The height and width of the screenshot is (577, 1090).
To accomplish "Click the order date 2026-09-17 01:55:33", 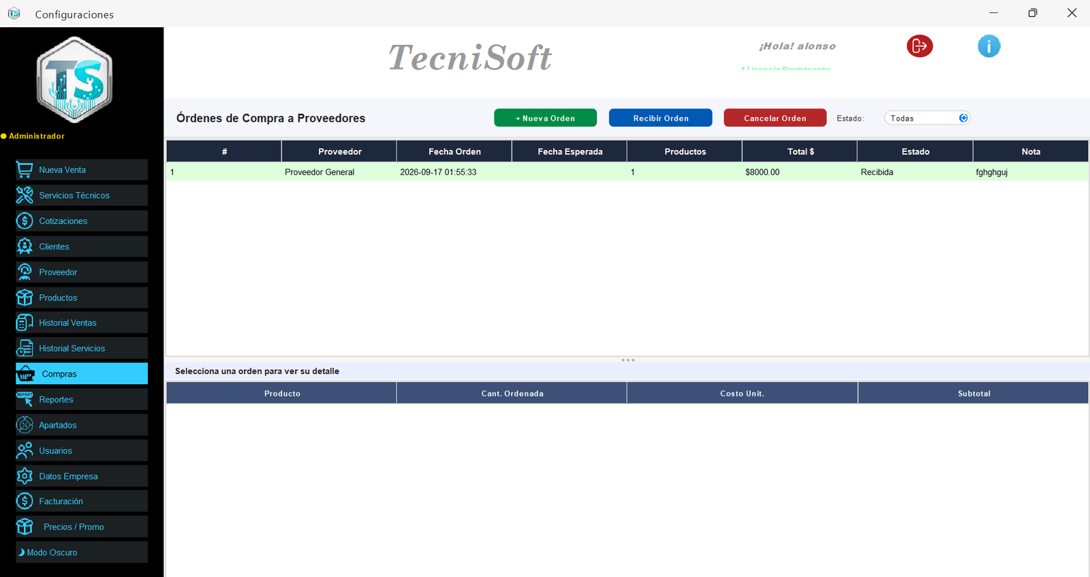I will point(454,172).
